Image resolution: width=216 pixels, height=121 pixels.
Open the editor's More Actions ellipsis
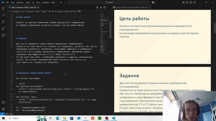[x=108, y=7]
